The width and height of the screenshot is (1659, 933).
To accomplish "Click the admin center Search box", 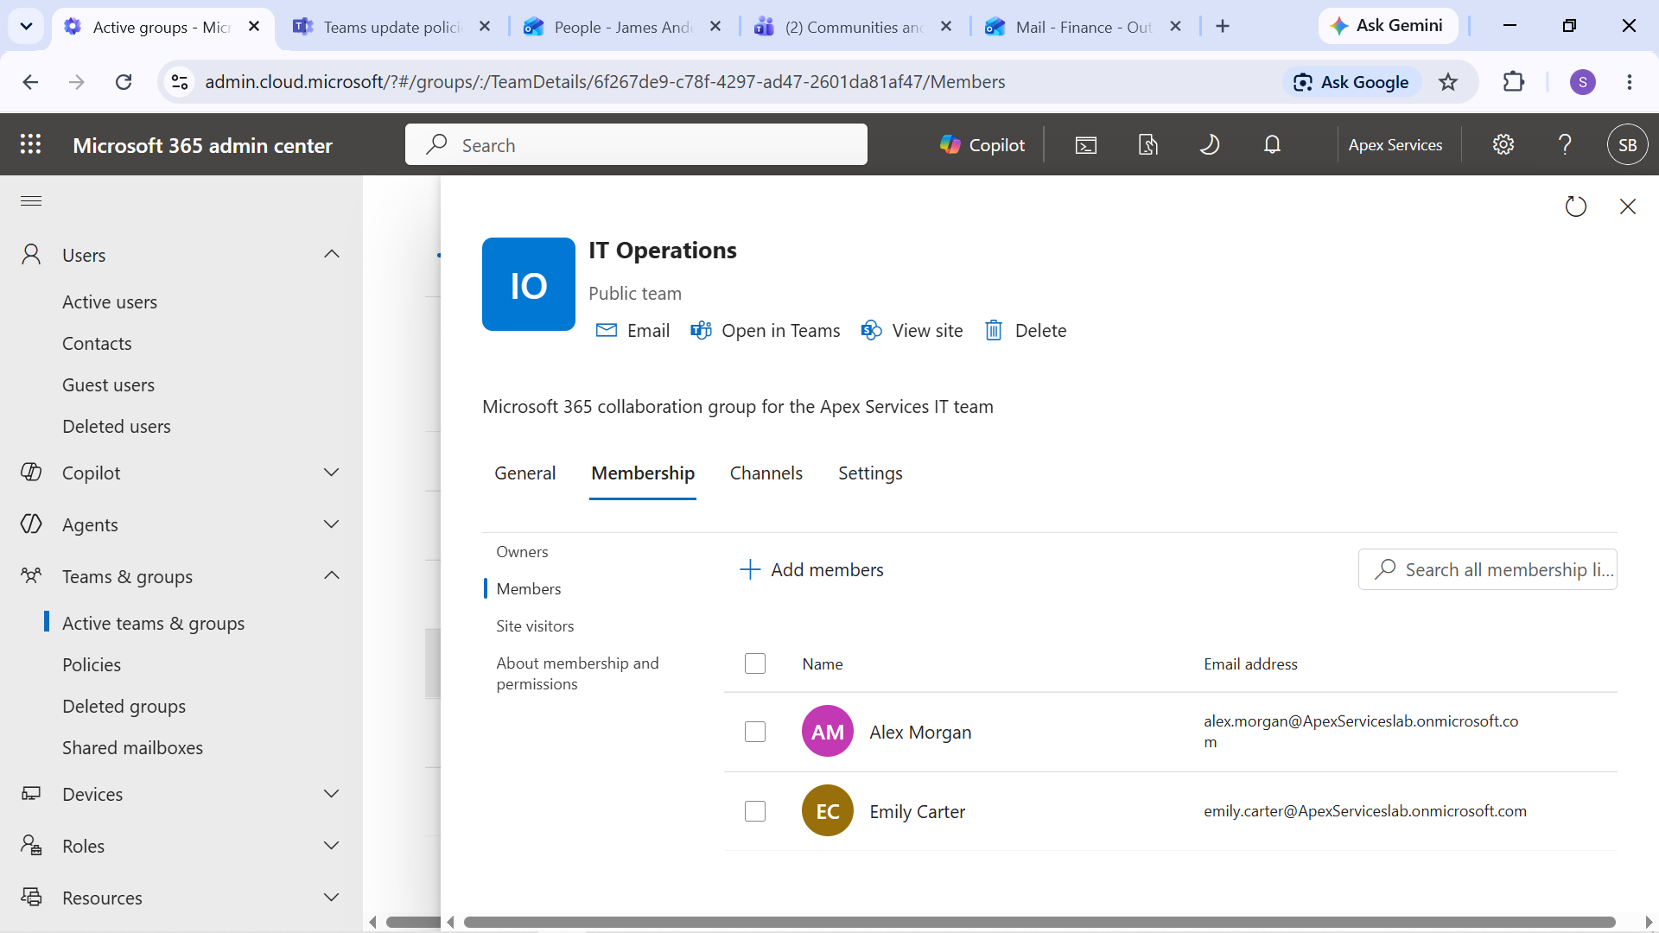I will click(636, 144).
